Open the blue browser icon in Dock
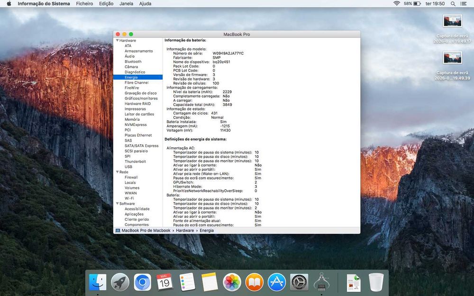 pyautogui.click(x=142, y=282)
